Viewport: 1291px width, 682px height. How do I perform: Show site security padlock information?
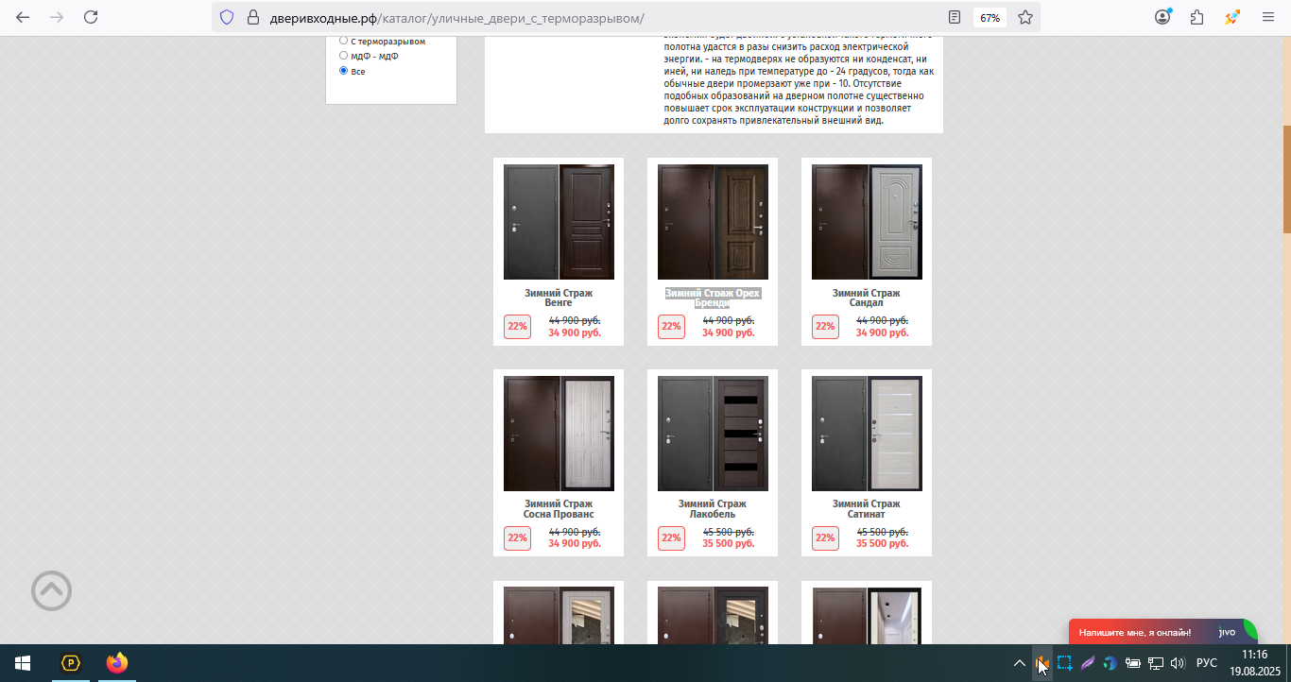tap(252, 17)
